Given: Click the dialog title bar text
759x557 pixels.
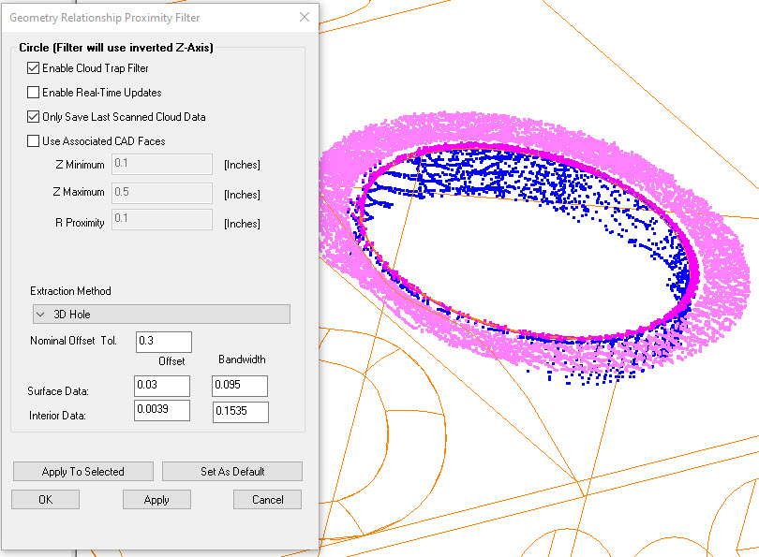Looking at the screenshot, I should pyautogui.click(x=104, y=17).
